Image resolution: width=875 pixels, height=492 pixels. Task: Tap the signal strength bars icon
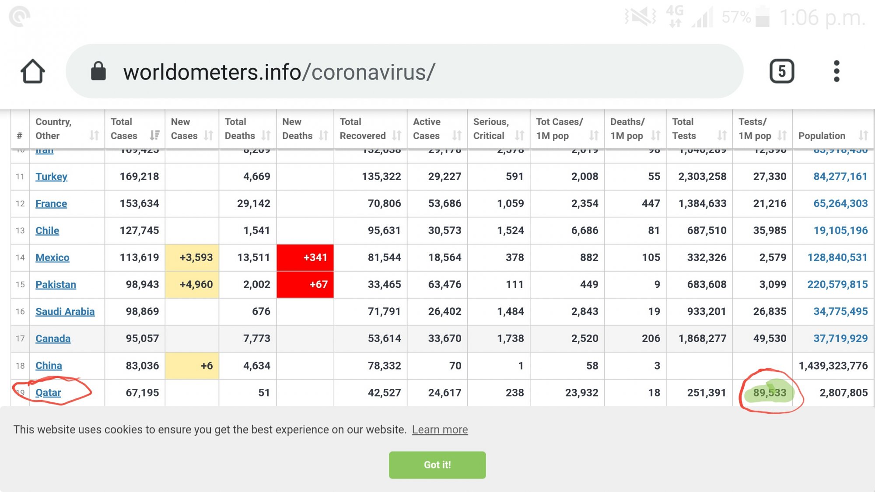703,17
